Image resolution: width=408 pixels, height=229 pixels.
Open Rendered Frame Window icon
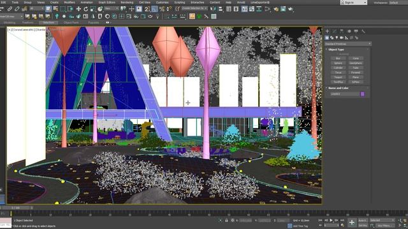283,9
